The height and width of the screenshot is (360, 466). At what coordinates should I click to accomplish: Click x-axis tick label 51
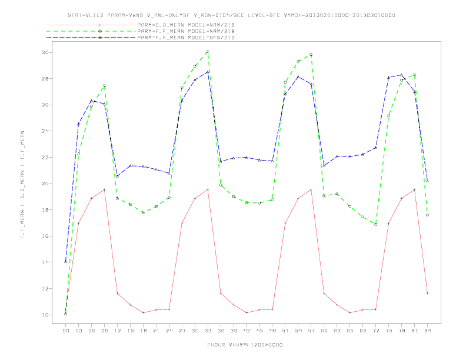tap(285, 331)
